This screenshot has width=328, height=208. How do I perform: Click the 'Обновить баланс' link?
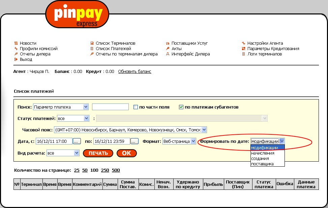click(135, 72)
